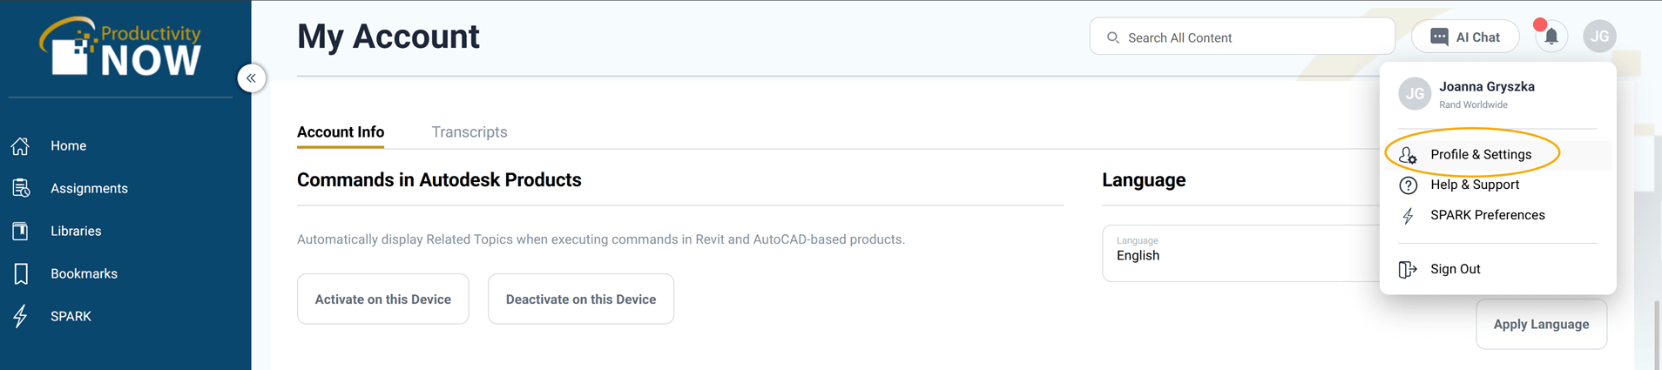Screen dimensions: 1662x370
Task: Click the Libraries book icon
Action: pos(21,231)
